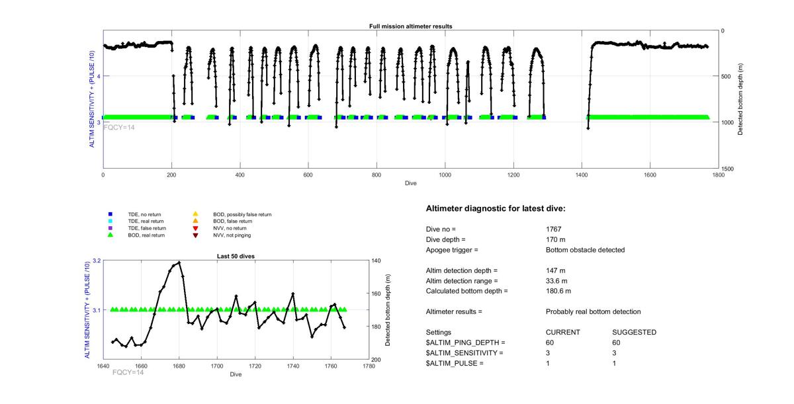Click the 'TDE, real return' legend label
Screen dimensions: 794x404
(146, 221)
